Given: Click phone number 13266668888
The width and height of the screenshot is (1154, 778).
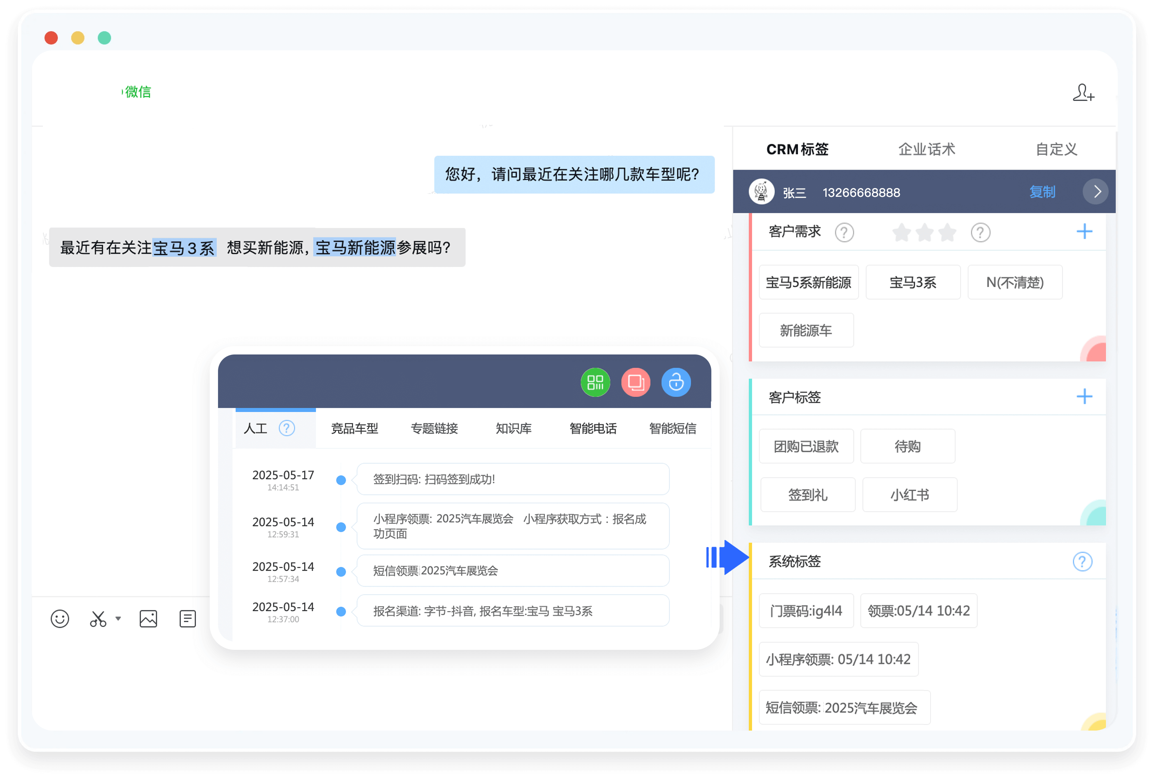Looking at the screenshot, I should pos(861,192).
